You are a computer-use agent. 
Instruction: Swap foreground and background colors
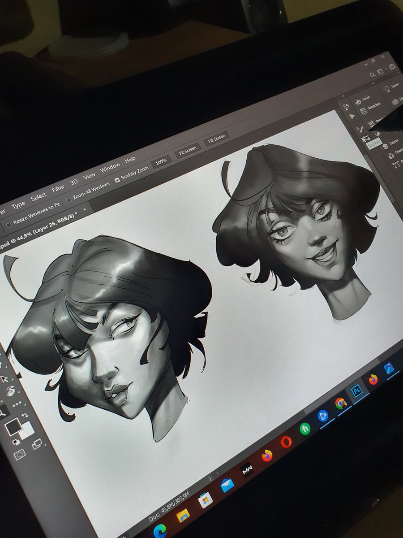point(26,415)
